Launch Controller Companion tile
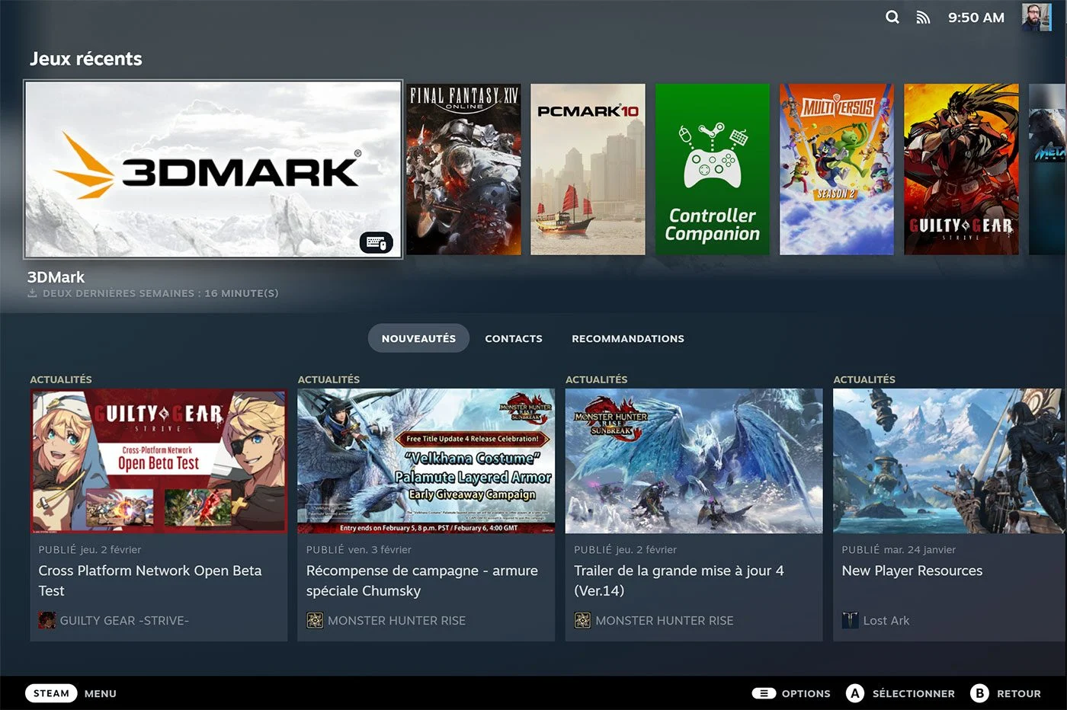 [x=713, y=169]
